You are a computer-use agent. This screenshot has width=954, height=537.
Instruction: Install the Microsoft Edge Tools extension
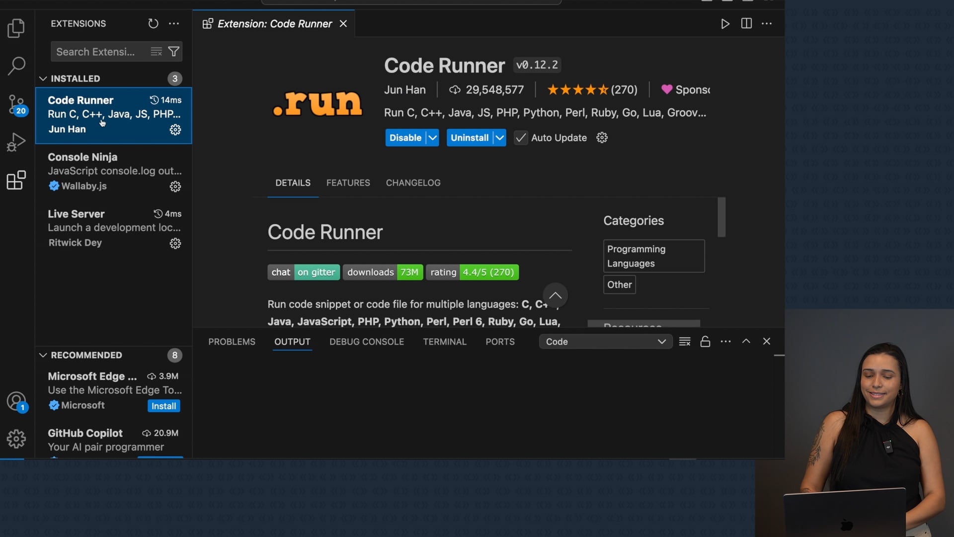(163, 406)
